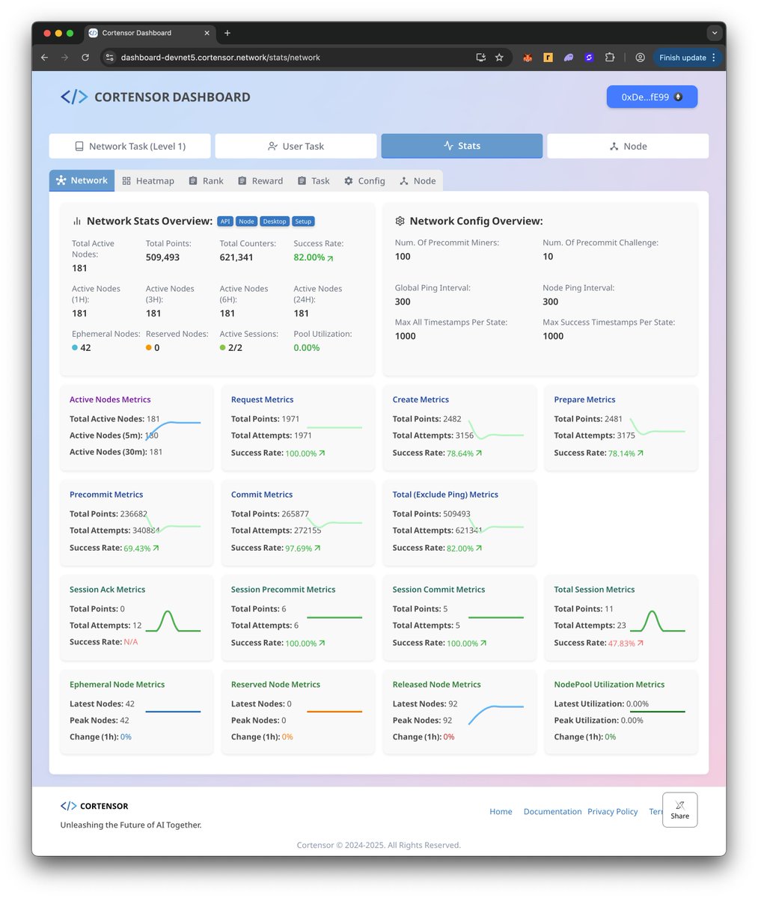The height and width of the screenshot is (898, 758).
Task: Click Total Session Metrics heading
Action: [x=594, y=590]
